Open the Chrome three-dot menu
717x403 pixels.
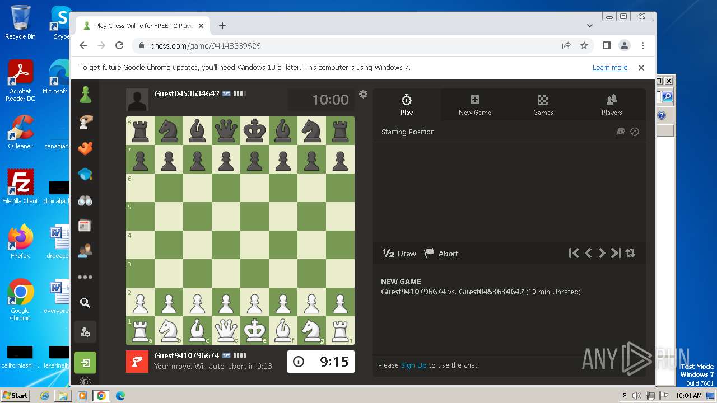coord(642,46)
